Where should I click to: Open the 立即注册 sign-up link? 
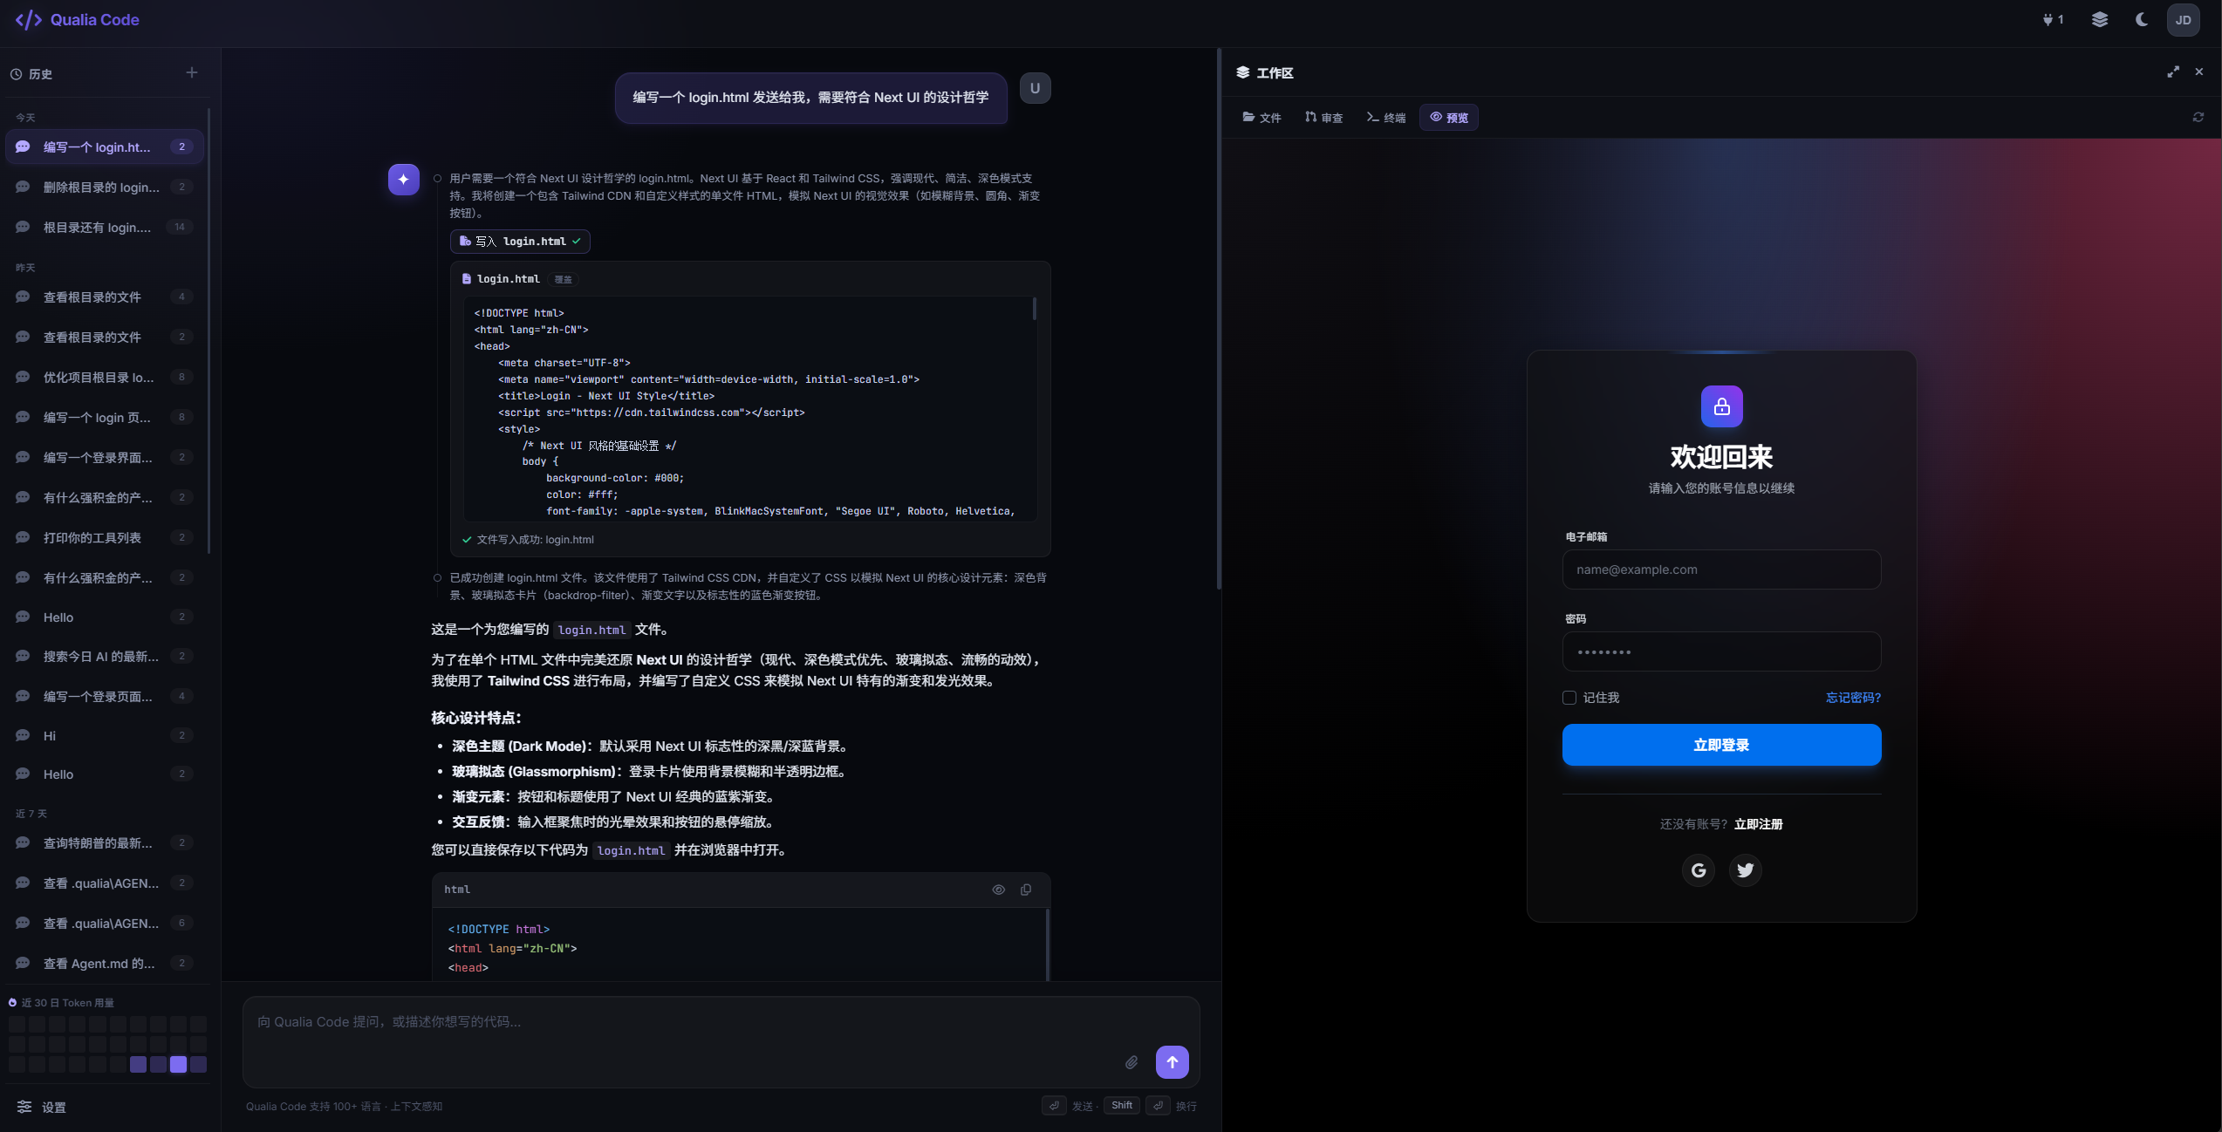(1758, 824)
